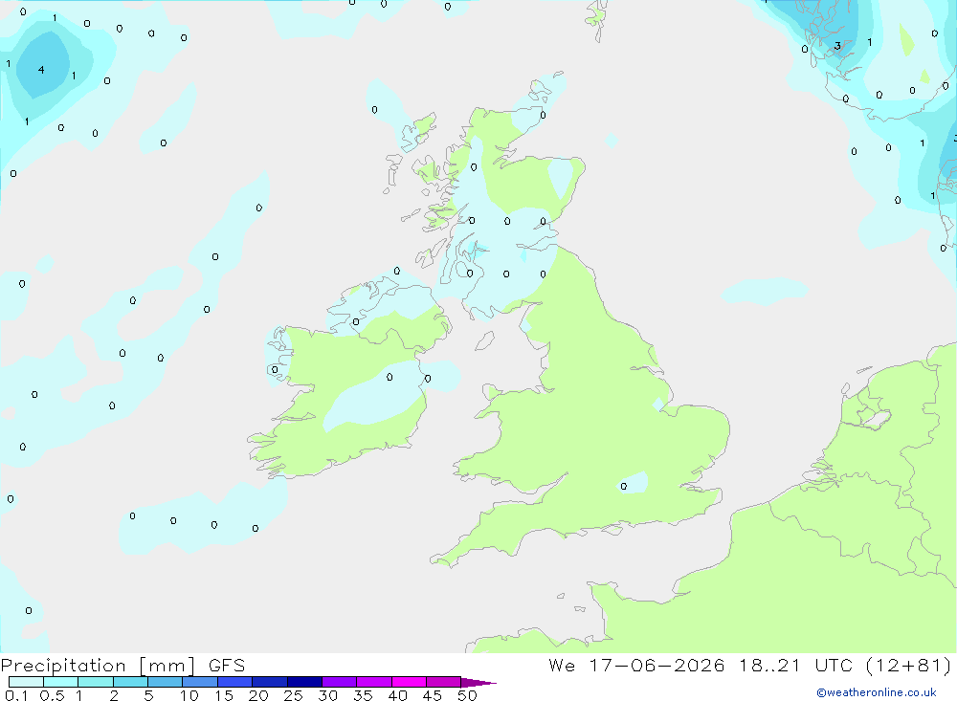Click the "4" precipitation value on map
957x701 pixels.
pos(41,70)
